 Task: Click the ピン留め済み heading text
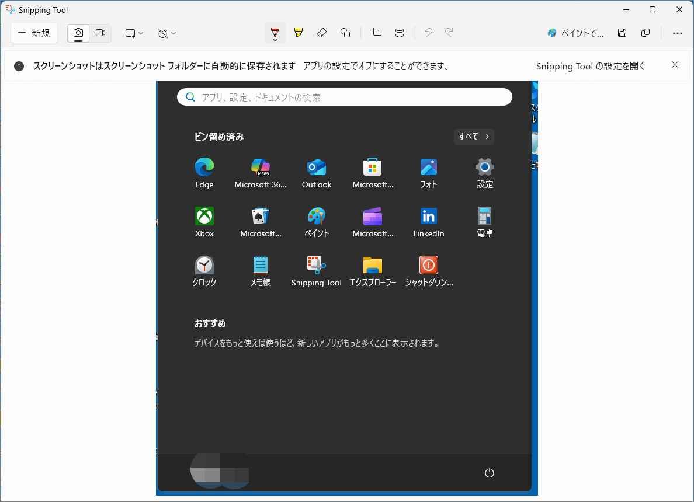tap(219, 137)
